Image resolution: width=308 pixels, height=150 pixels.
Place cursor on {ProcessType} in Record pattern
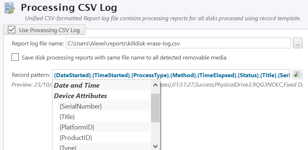point(150,75)
